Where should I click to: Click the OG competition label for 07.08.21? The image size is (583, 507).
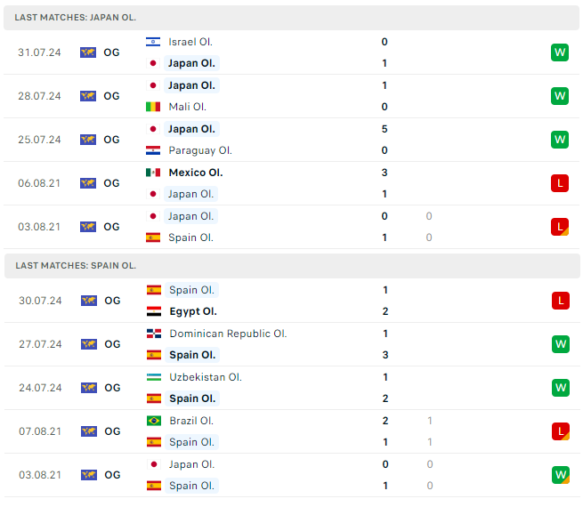coord(112,431)
